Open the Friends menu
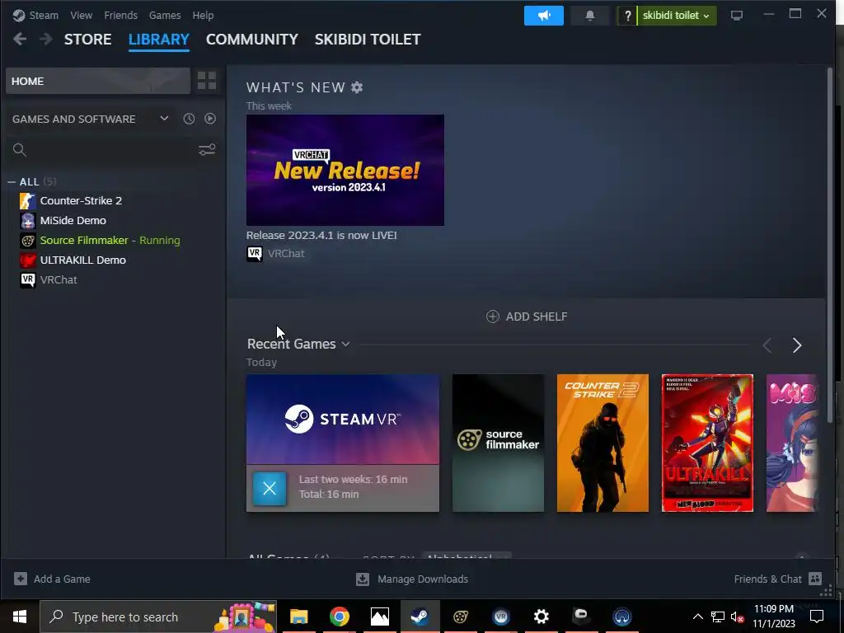 (120, 15)
